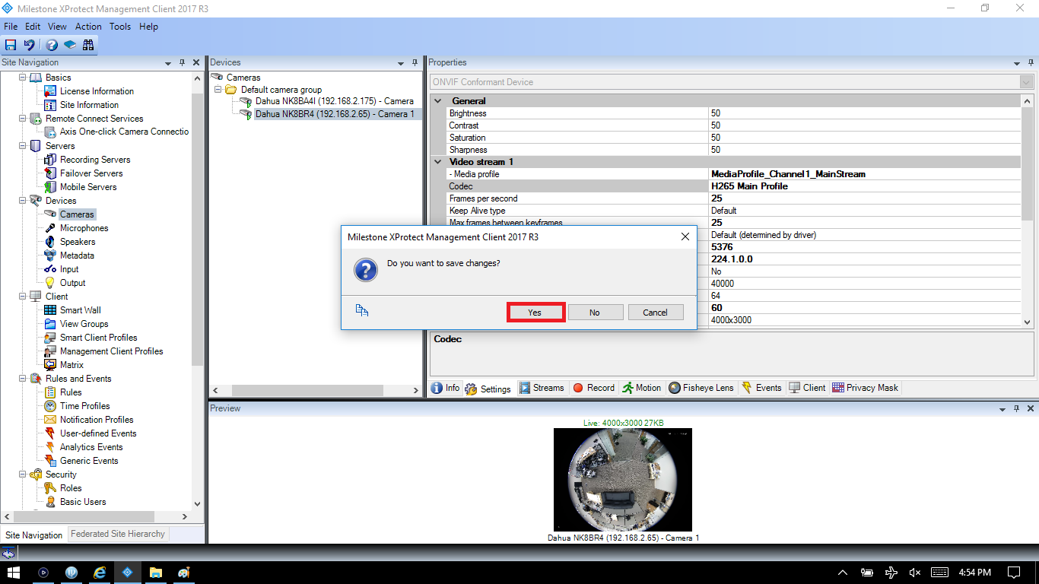Click the 224.1.0.0 address value
The width and height of the screenshot is (1039, 584).
[732, 259]
